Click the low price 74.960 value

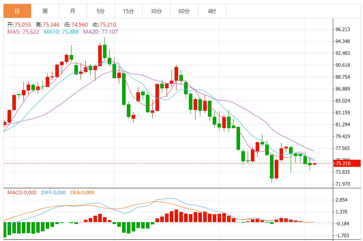(80, 25)
